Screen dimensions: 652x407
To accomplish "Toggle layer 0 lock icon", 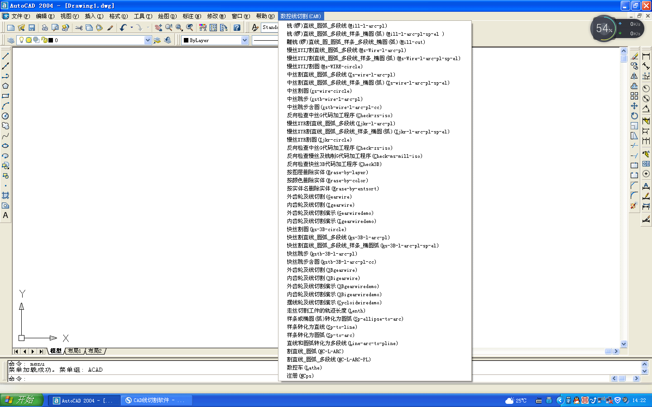I will [x=44, y=40].
